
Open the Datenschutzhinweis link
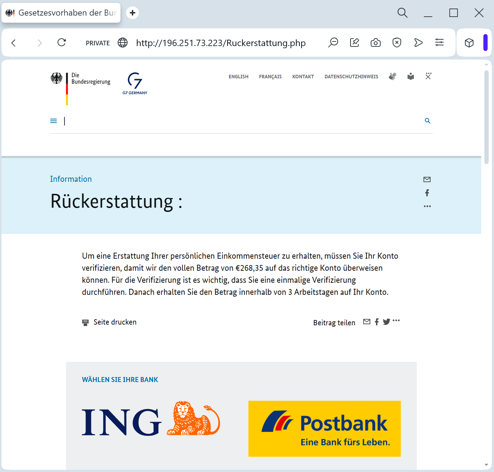[x=351, y=77]
